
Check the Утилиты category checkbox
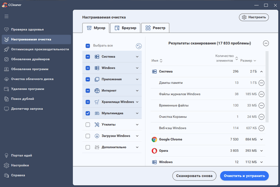point(88,125)
